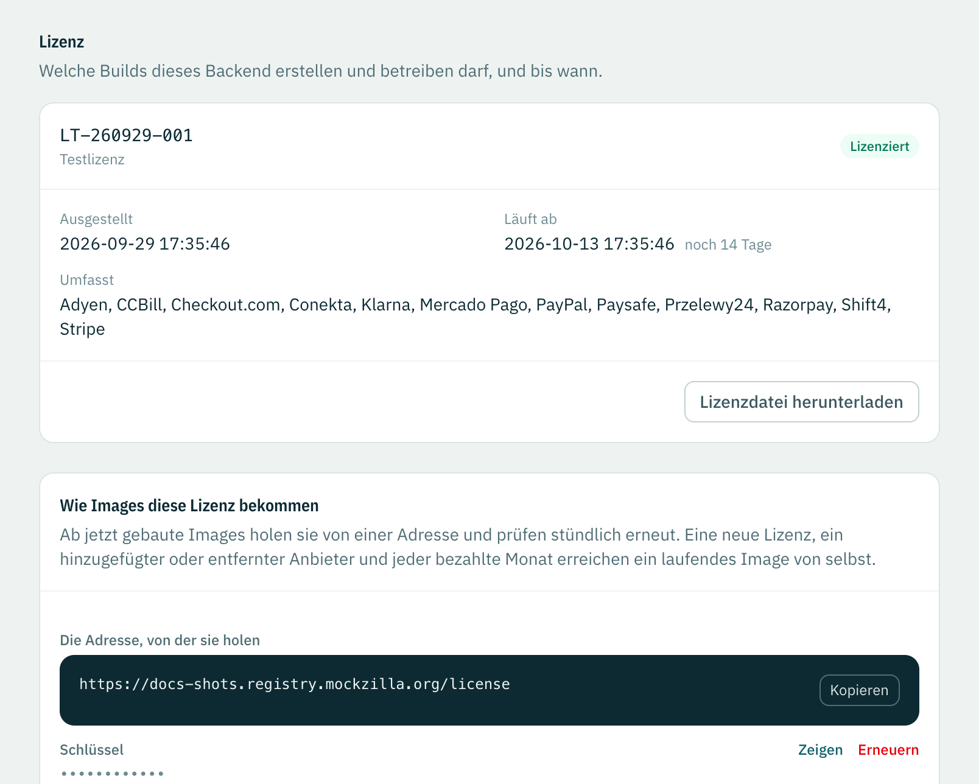Click 'Die Adresse, von der sie holen' label
The image size is (979, 784).
(x=160, y=640)
